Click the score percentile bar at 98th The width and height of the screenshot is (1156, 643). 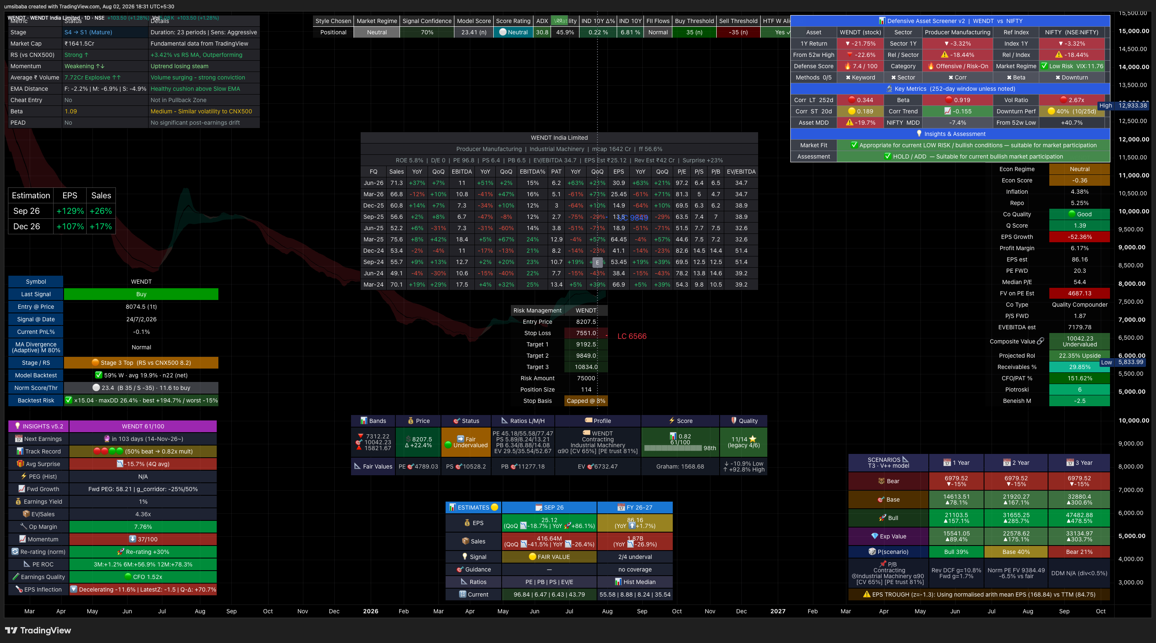pyautogui.click(x=673, y=448)
